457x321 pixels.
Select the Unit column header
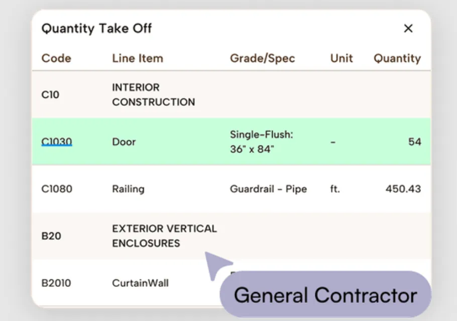pos(341,58)
